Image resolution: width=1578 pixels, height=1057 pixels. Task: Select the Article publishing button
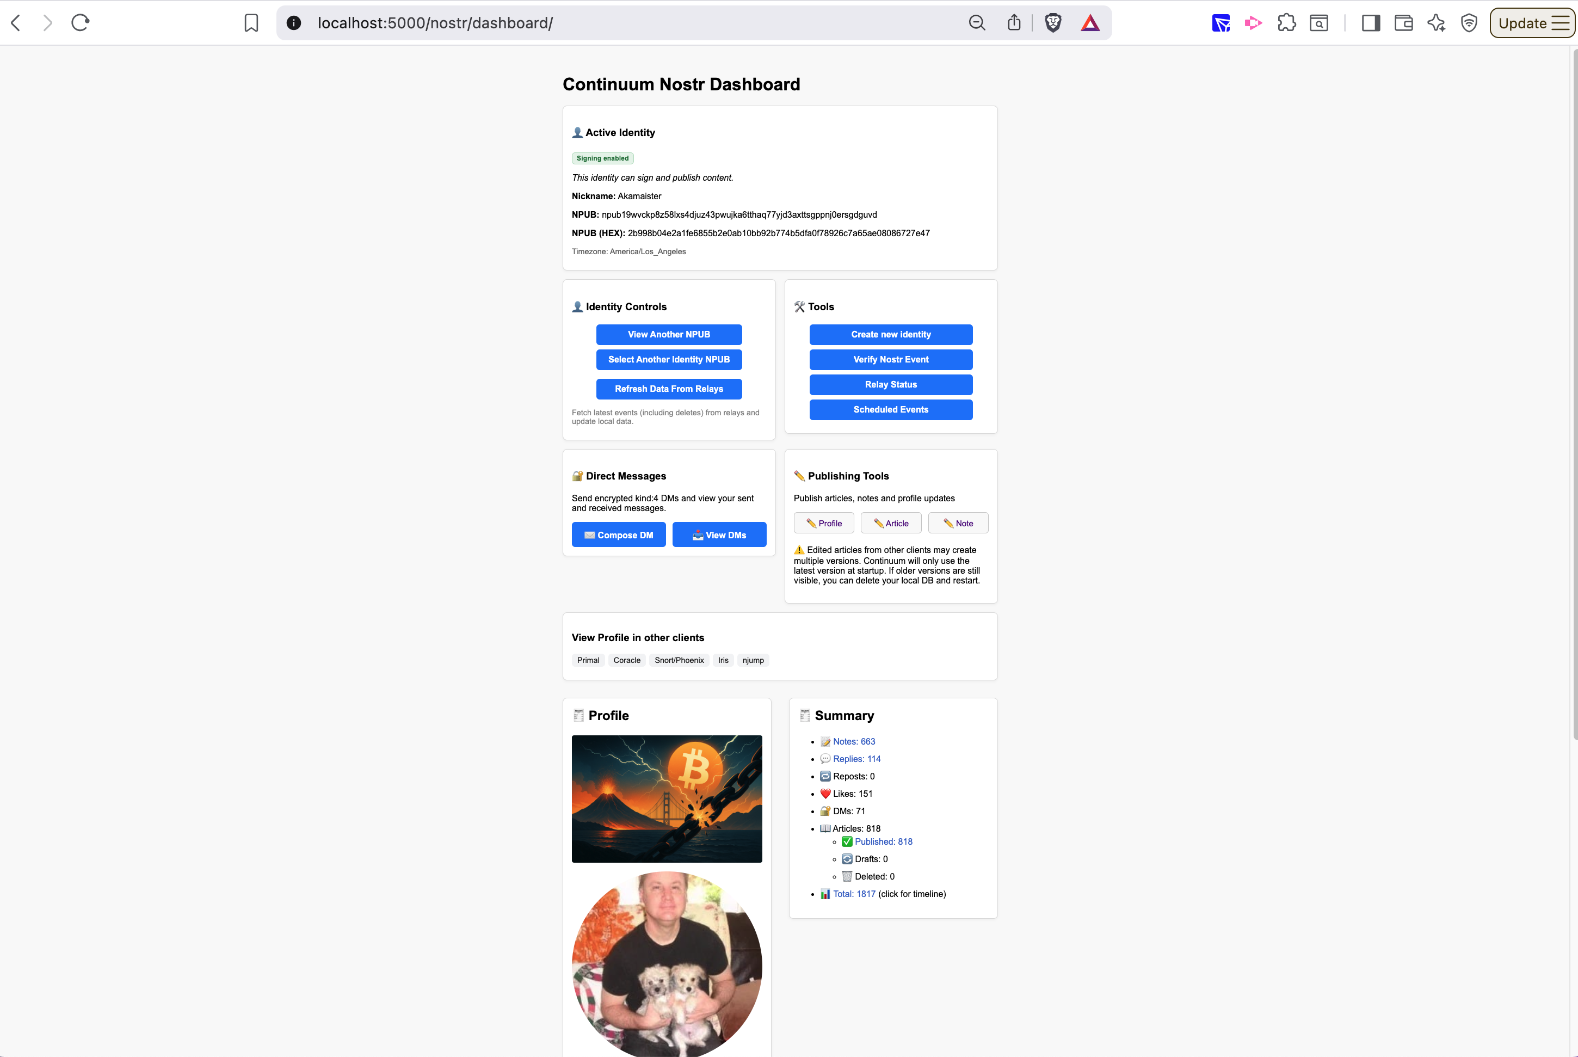tap(890, 523)
